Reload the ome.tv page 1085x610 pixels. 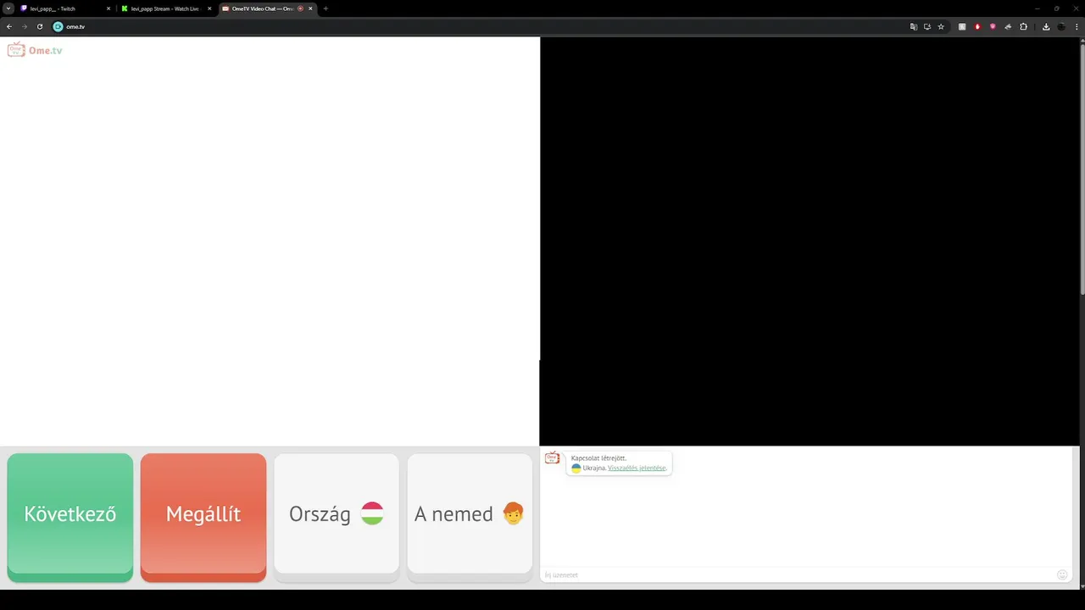pos(40,26)
